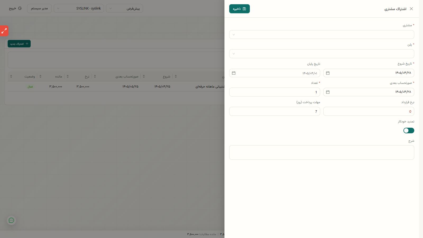Click the اشتراک جدید button
This screenshot has height=238, width=423.
coord(19,44)
